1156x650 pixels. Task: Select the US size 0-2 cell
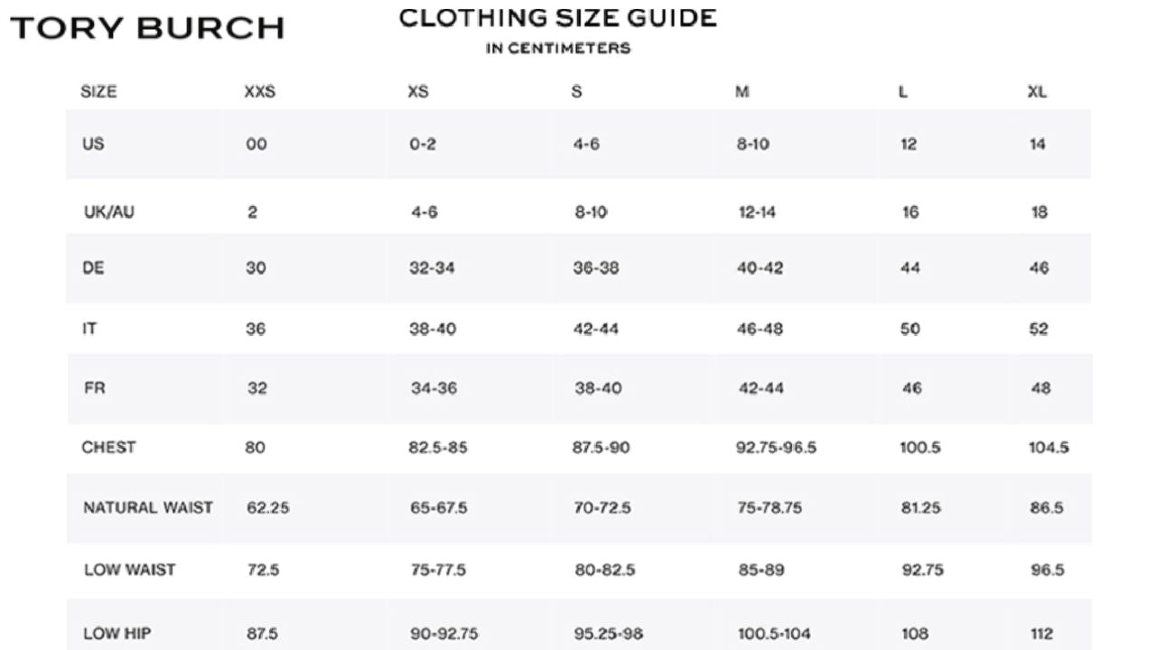(x=423, y=144)
